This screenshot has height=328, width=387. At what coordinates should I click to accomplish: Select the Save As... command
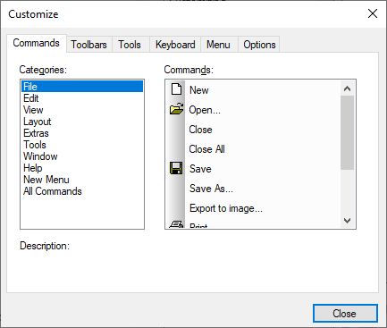pyautogui.click(x=211, y=189)
